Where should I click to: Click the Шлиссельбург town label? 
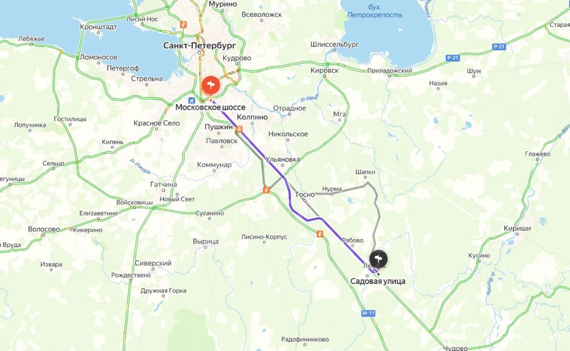(x=334, y=44)
